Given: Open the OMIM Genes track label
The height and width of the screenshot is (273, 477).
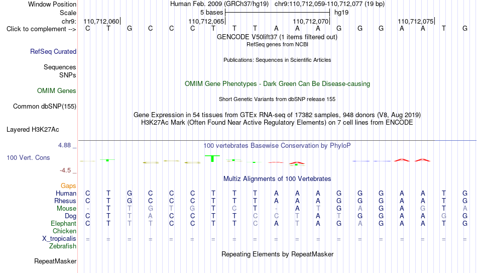Looking at the screenshot, I should tap(57, 91).
